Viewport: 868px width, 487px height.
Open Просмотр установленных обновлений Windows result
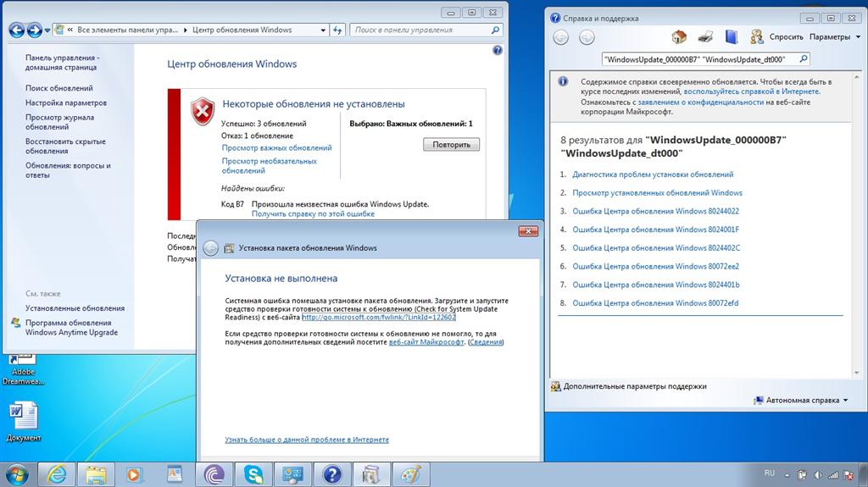(x=657, y=192)
